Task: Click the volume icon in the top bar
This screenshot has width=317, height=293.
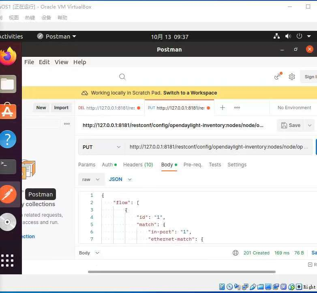Action: click(288, 36)
